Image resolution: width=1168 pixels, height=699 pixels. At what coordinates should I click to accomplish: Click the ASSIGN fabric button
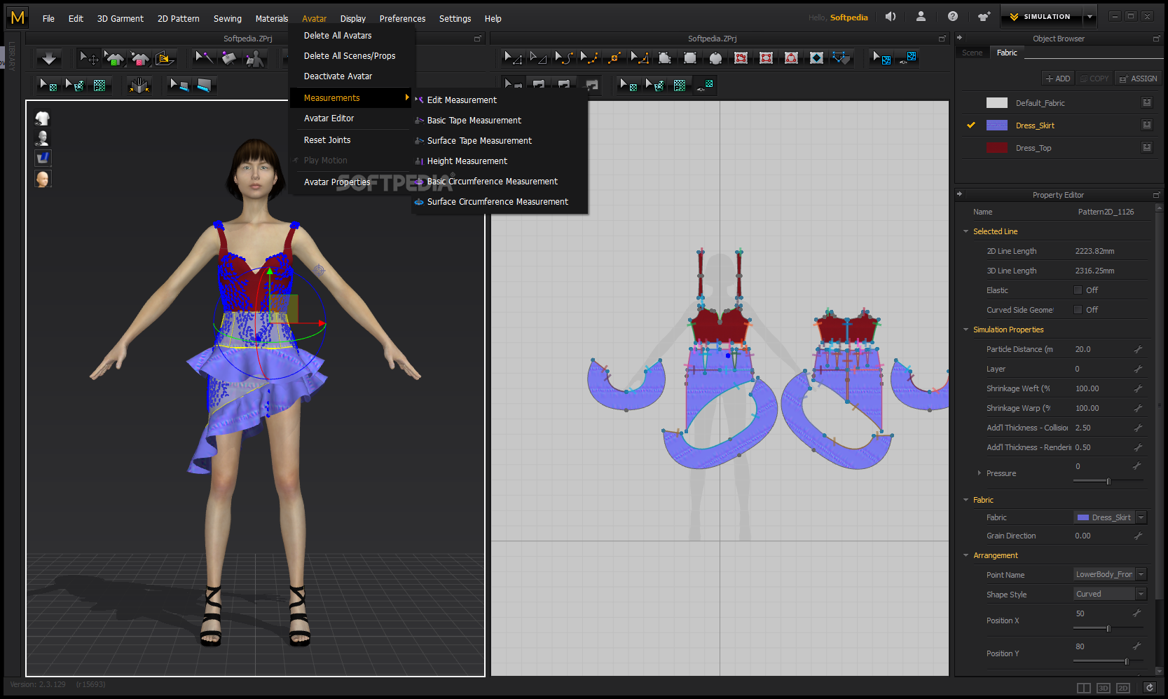click(x=1138, y=79)
